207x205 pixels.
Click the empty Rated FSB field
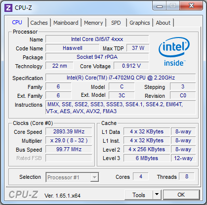pyautogui.click(x=69, y=158)
